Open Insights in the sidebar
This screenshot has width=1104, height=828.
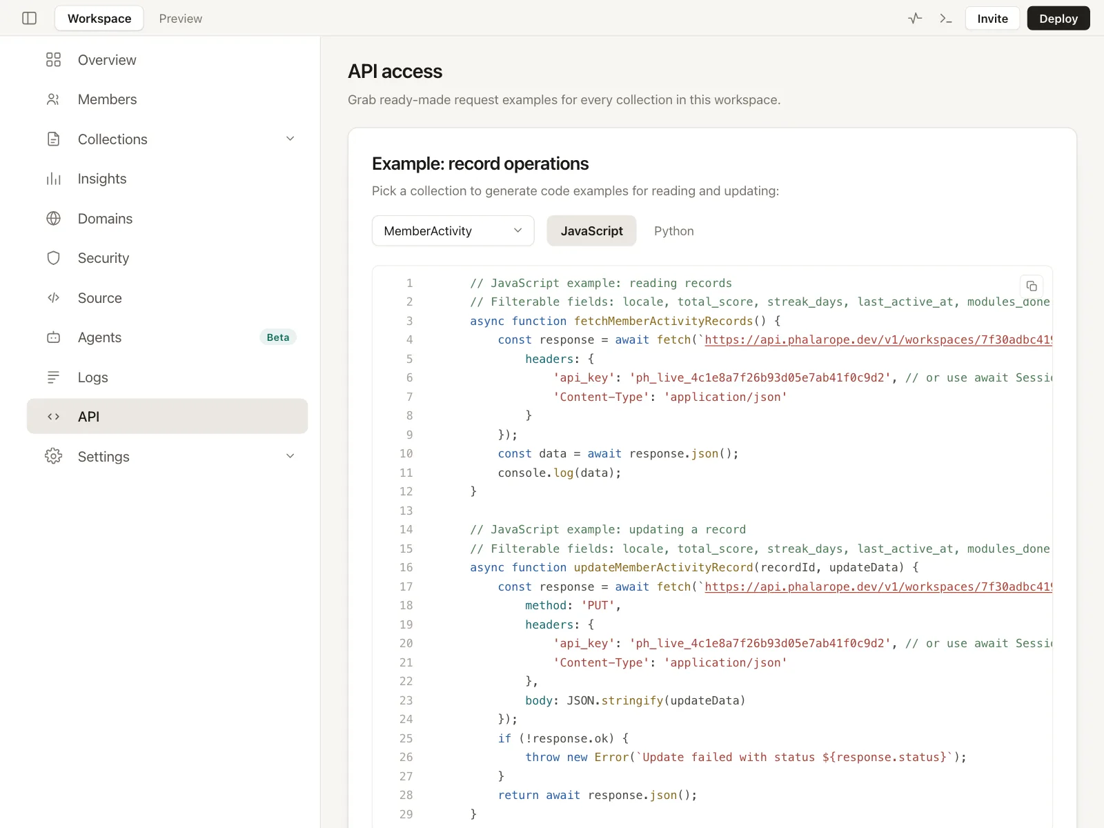pyautogui.click(x=167, y=179)
